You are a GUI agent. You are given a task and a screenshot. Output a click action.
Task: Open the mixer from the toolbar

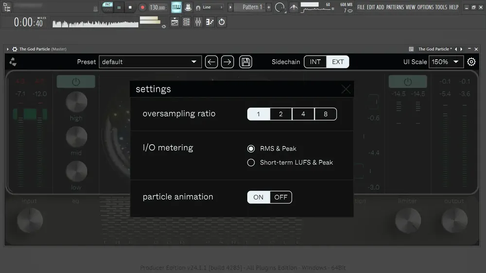[x=198, y=22]
